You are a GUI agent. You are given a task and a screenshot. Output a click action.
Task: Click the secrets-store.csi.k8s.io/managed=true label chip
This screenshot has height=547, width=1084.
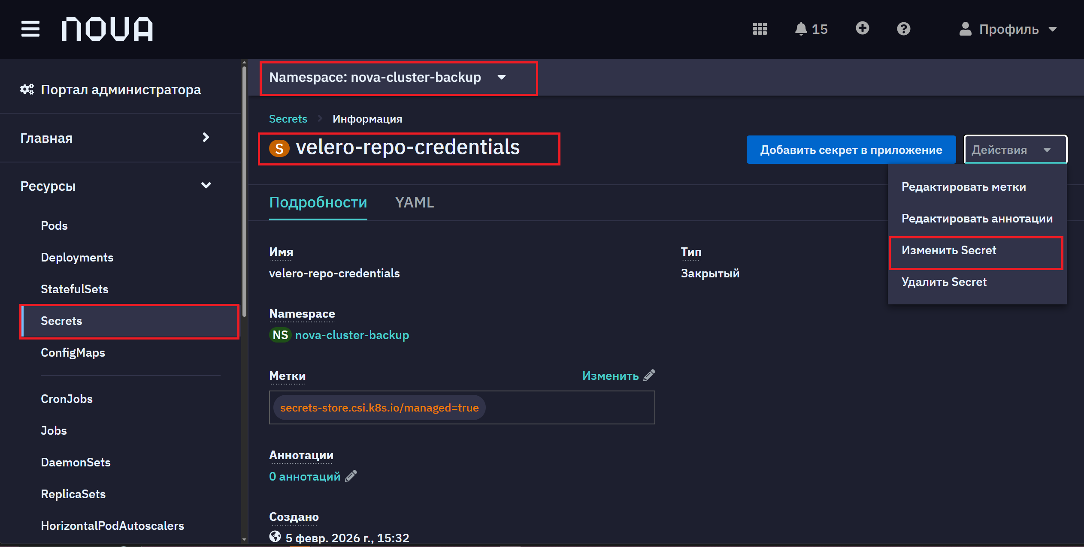point(379,407)
